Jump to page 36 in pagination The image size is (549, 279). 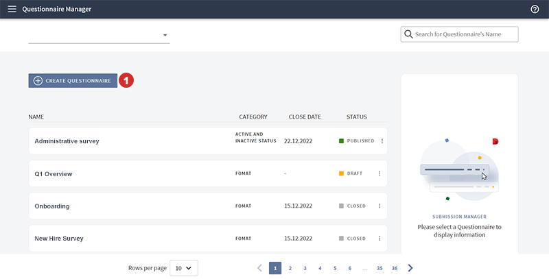coord(395,268)
